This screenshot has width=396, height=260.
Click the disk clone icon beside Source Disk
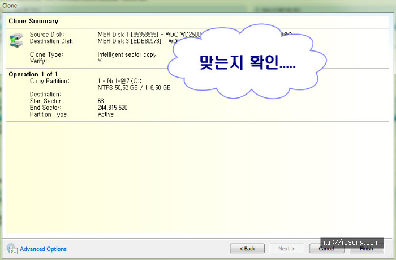click(16, 40)
